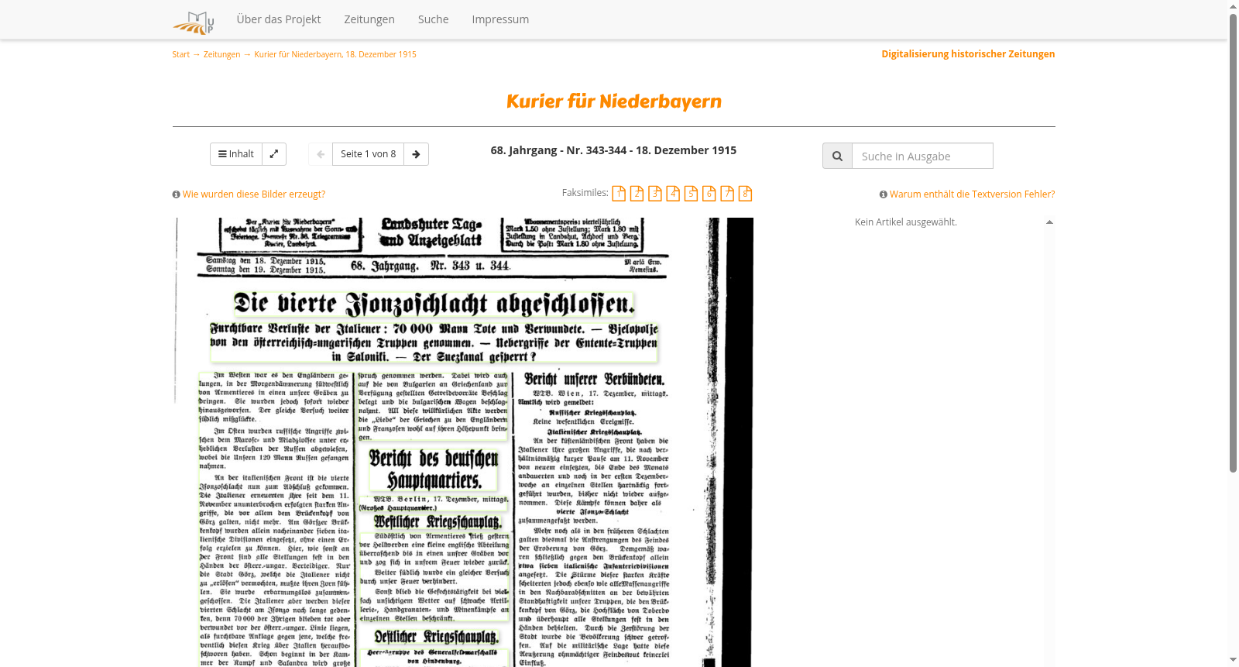1239x667 pixels.
Task: Click the 'Faksimiles:' label
Action: (585, 193)
